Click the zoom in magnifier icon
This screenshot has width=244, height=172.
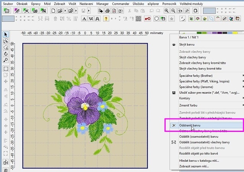167,11
